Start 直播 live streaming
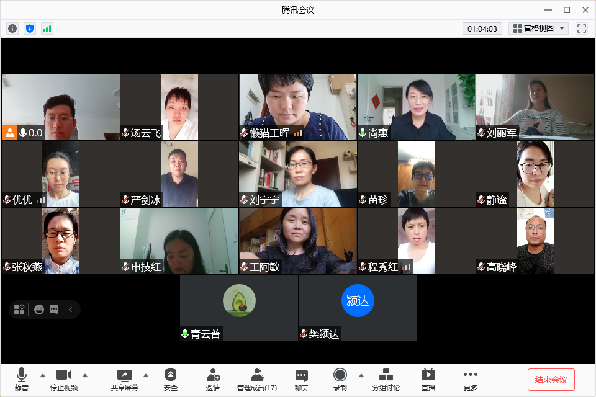Viewport: 596px width, 397px height. [428, 379]
